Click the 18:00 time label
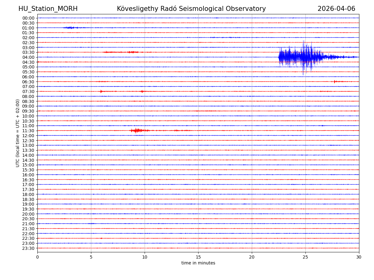 pyautogui.click(x=28, y=194)
